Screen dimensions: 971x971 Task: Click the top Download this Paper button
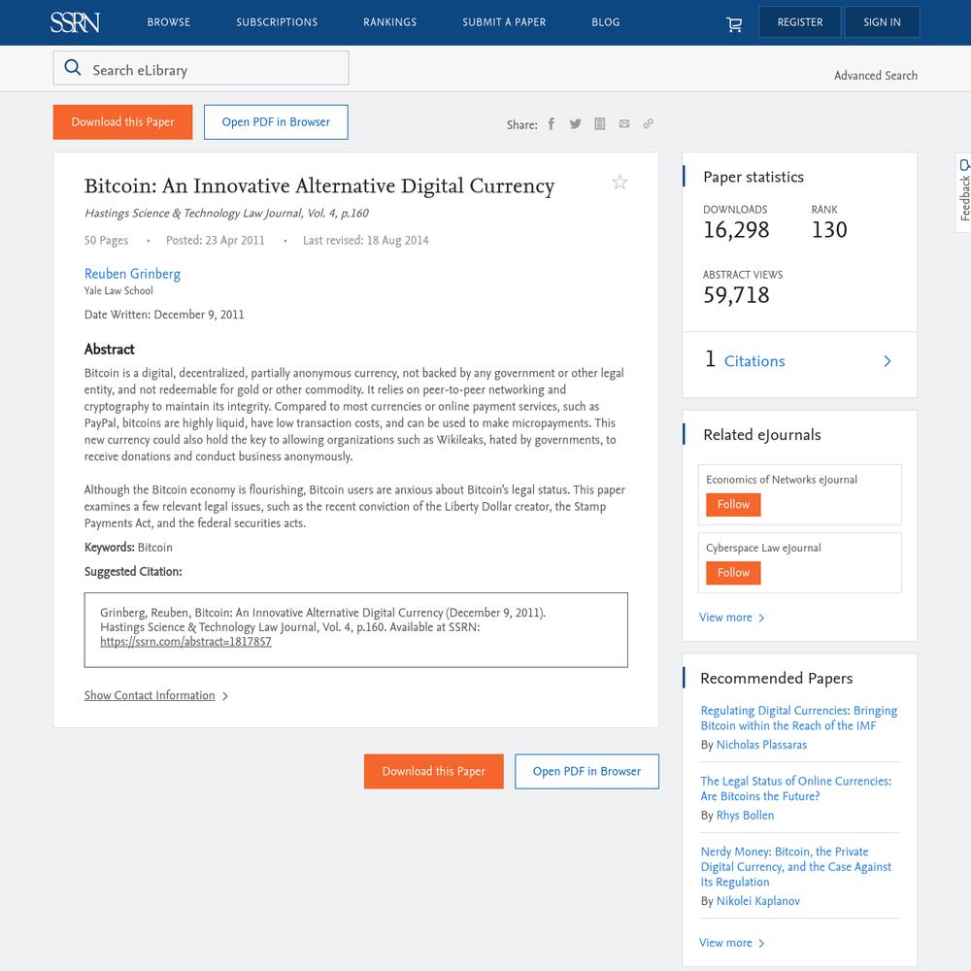pos(122,122)
